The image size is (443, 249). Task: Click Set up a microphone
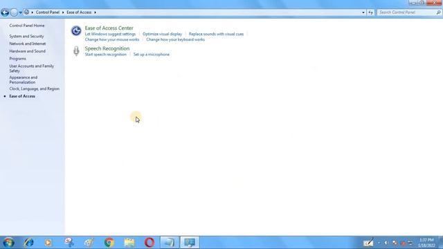tap(152, 55)
